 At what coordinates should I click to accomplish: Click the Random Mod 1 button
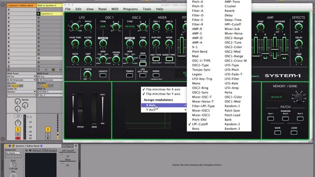pos(271,118)
